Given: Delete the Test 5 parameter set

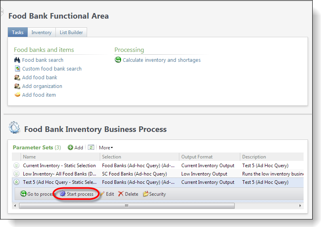Looking at the screenshot, I should click(x=128, y=194).
